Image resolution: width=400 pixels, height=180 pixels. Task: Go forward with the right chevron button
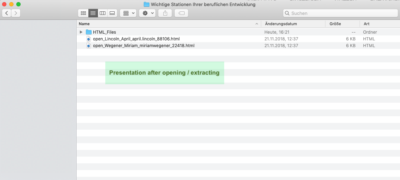point(16,13)
